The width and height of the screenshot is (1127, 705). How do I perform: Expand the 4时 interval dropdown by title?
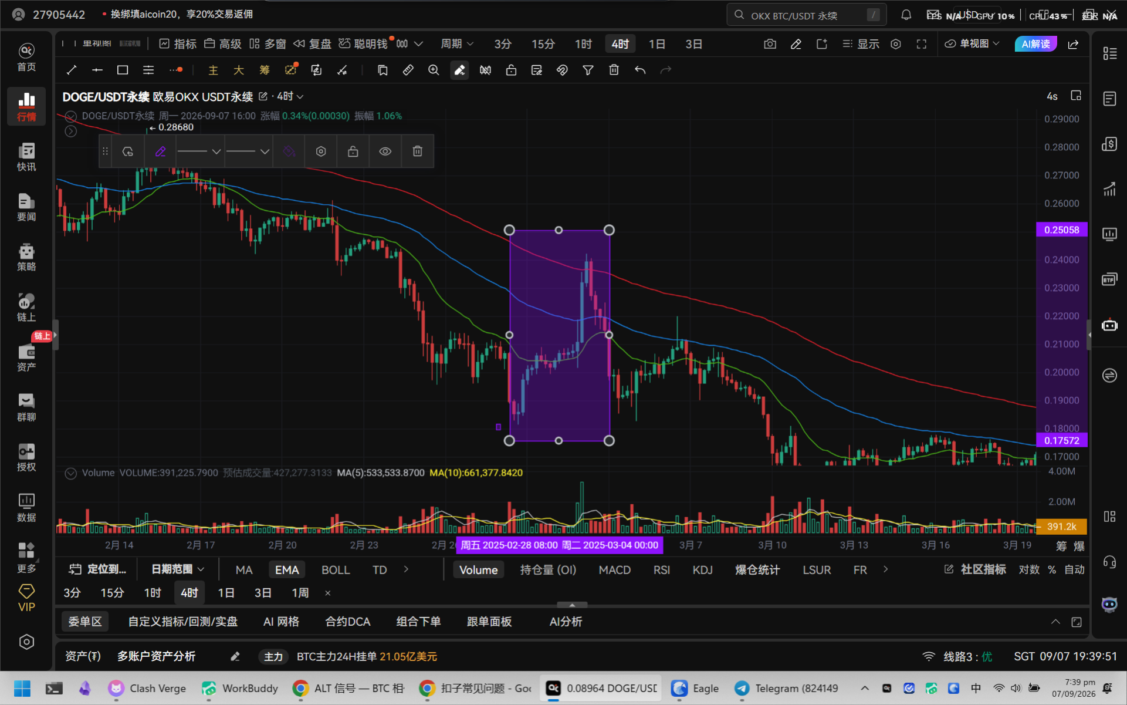tap(290, 96)
